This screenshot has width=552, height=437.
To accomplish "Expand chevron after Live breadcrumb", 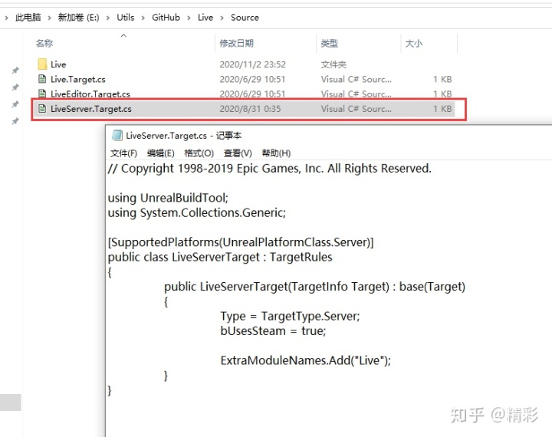I will (222, 18).
